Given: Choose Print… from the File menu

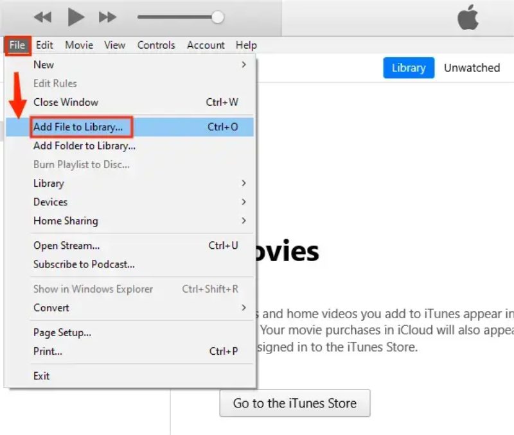Looking at the screenshot, I should pyautogui.click(x=130, y=351).
